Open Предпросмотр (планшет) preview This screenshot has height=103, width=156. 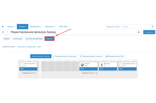(91, 56)
